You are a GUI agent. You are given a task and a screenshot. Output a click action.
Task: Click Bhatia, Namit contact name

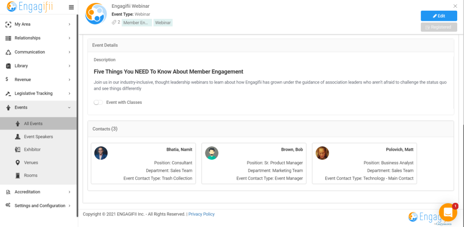179,150
